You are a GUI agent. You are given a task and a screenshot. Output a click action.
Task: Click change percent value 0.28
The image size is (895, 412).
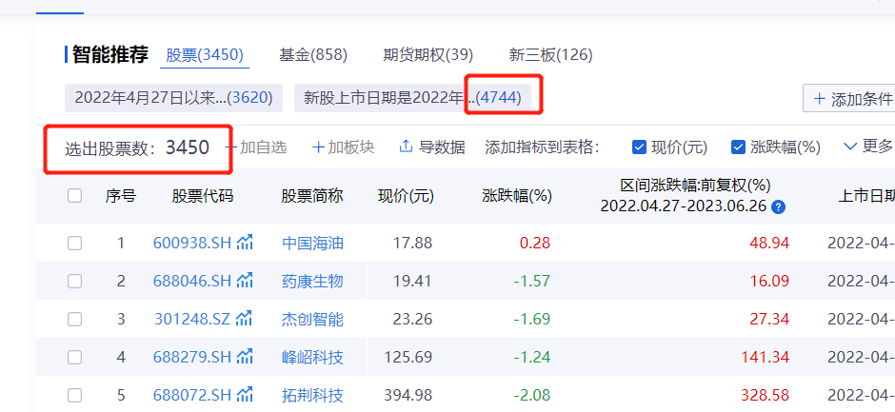(x=535, y=243)
